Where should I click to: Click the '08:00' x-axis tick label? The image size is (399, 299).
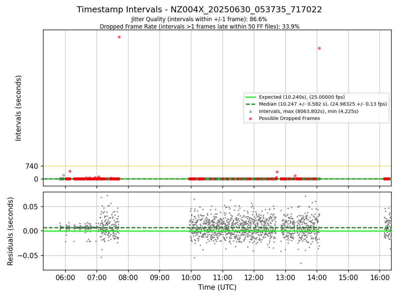[x=128, y=277]
